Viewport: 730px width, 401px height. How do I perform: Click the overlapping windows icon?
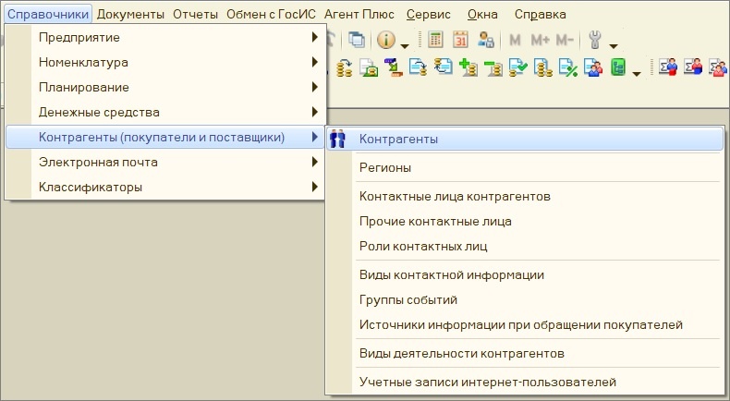357,40
